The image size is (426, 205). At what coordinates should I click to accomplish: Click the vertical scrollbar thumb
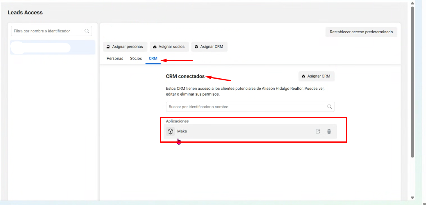412,82
